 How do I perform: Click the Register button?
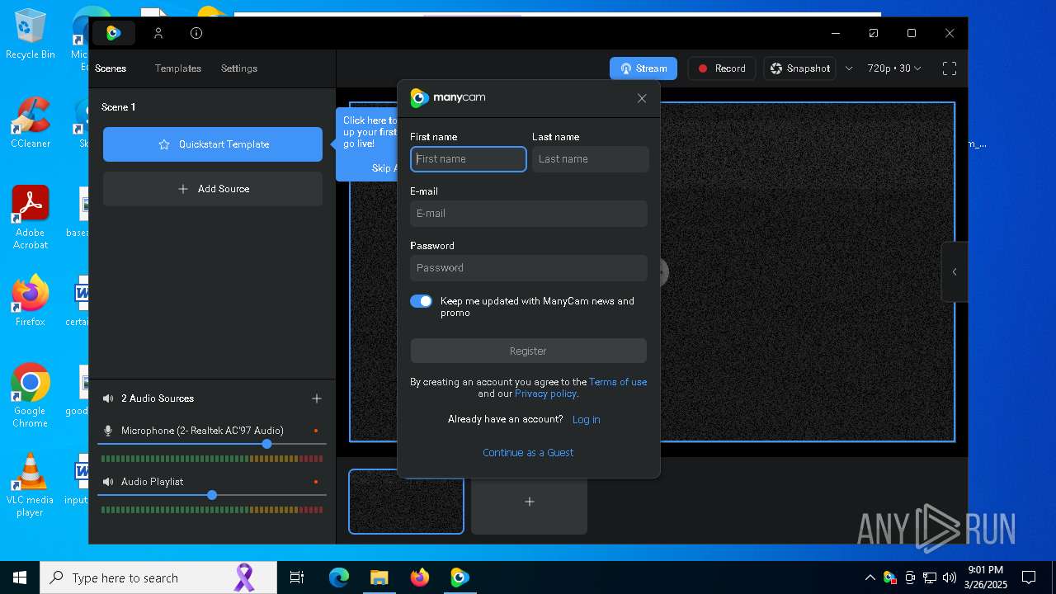pos(528,351)
